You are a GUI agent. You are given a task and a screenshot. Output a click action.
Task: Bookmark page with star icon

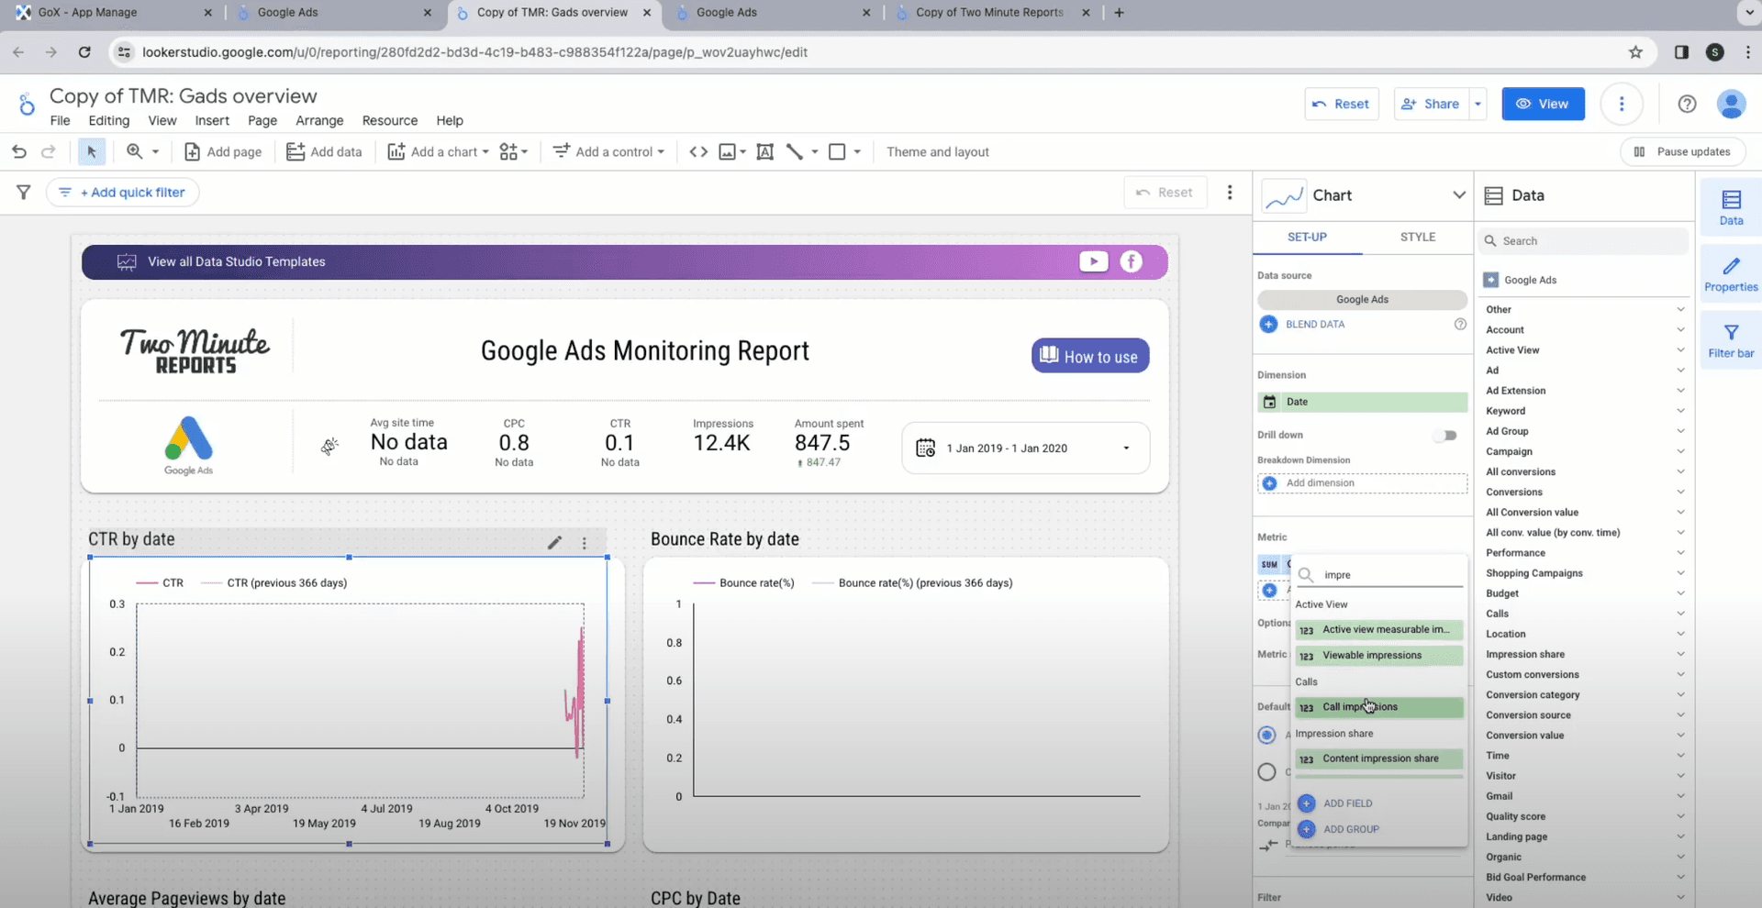1635,52
